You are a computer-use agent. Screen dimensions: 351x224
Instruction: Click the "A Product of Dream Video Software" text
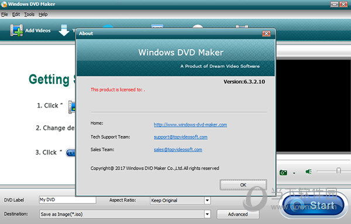[220, 66]
